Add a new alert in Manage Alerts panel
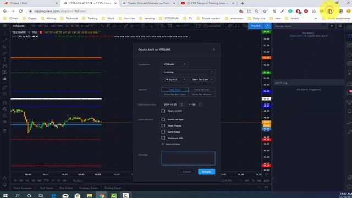 pyautogui.click(x=332, y=26)
